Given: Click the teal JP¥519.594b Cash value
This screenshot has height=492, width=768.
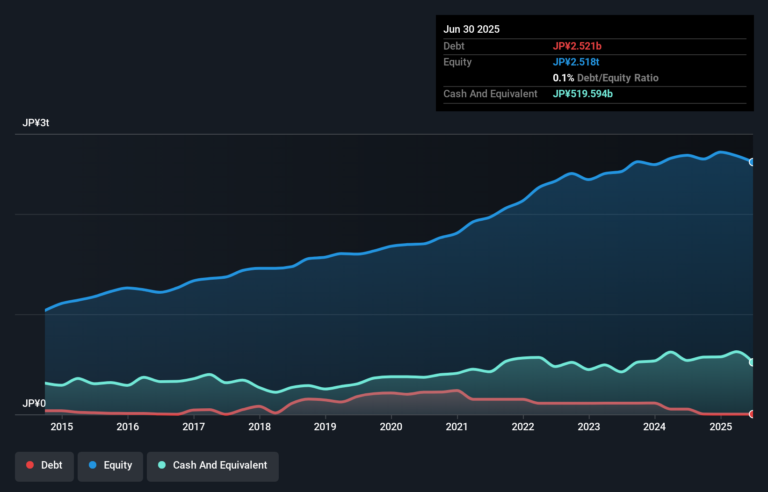Looking at the screenshot, I should click(583, 94).
